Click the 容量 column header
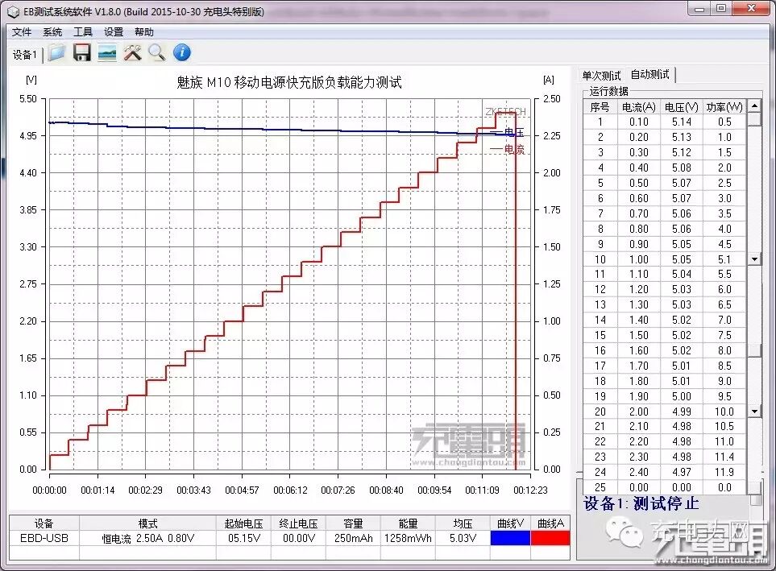The height and width of the screenshot is (571, 776). point(354,523)
